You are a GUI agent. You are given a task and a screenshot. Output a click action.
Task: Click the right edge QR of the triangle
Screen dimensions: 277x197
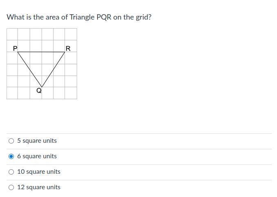[x=53, y=69]
